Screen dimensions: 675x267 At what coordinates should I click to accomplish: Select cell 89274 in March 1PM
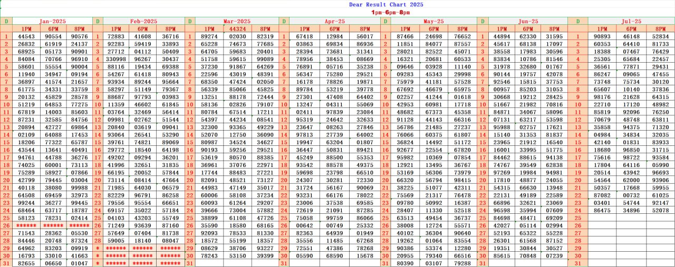209,36
